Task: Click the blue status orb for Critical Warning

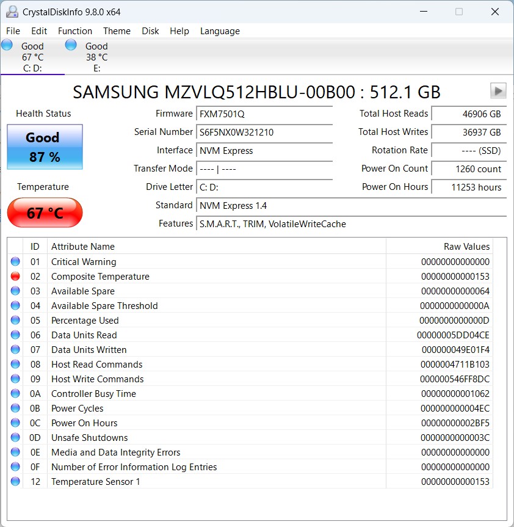Action: point(15,262)
